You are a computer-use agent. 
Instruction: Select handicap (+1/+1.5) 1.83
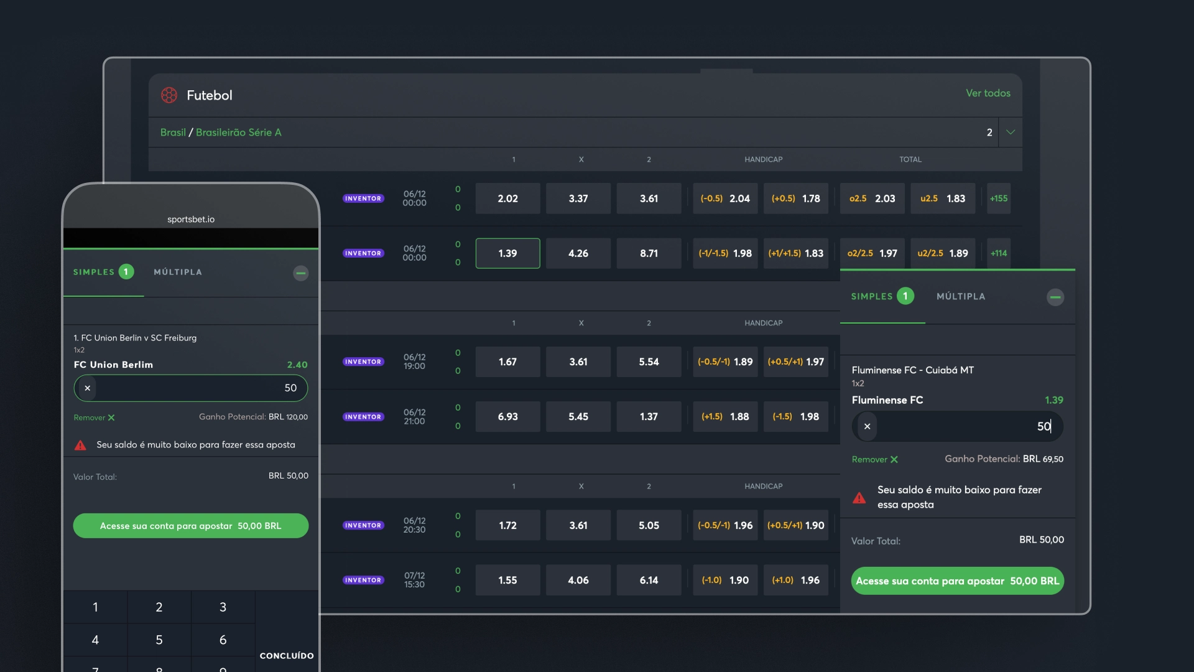(x=796, y=253)
